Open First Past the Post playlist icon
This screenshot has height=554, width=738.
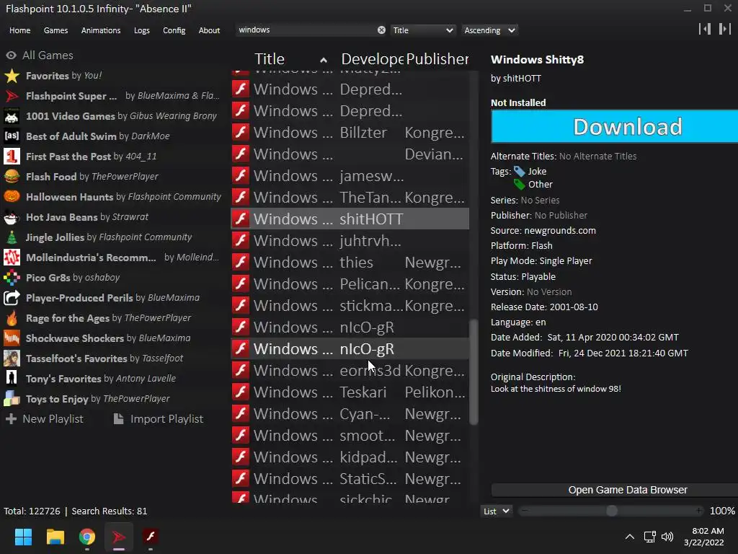click(12, 157)
